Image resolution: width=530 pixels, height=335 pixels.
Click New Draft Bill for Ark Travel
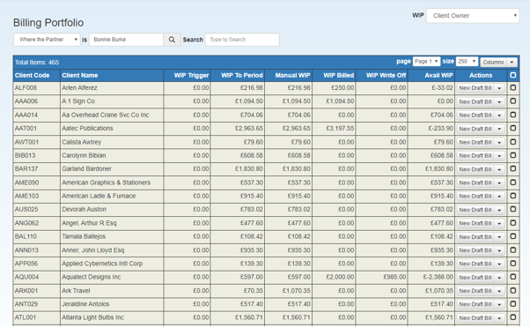tap(475, 291)
